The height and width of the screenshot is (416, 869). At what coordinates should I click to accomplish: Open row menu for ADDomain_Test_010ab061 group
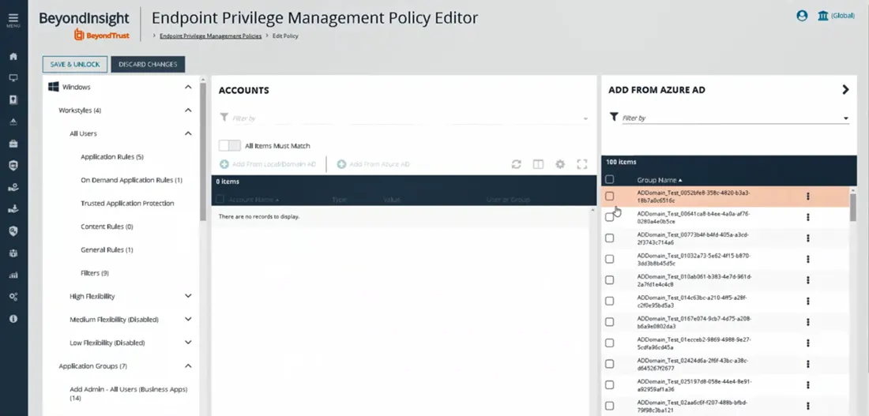[808, 280]
